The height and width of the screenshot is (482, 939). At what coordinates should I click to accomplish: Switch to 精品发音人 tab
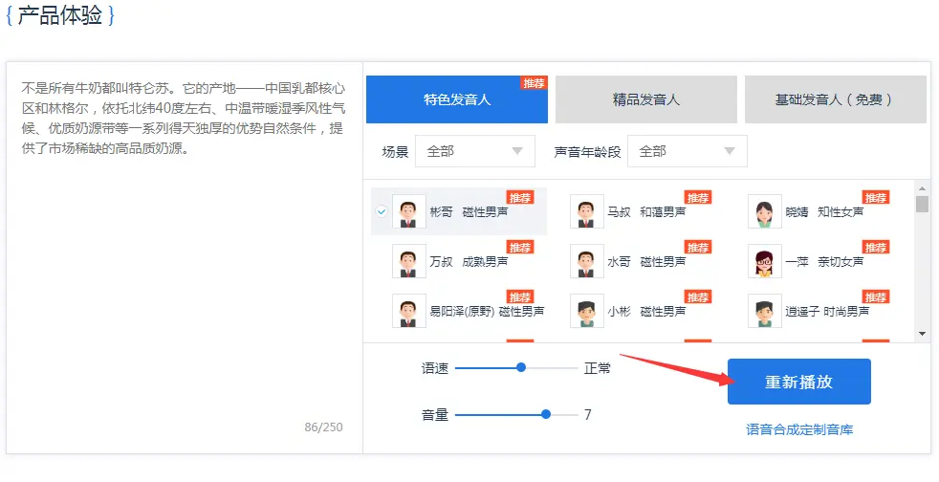click(646, 99)
